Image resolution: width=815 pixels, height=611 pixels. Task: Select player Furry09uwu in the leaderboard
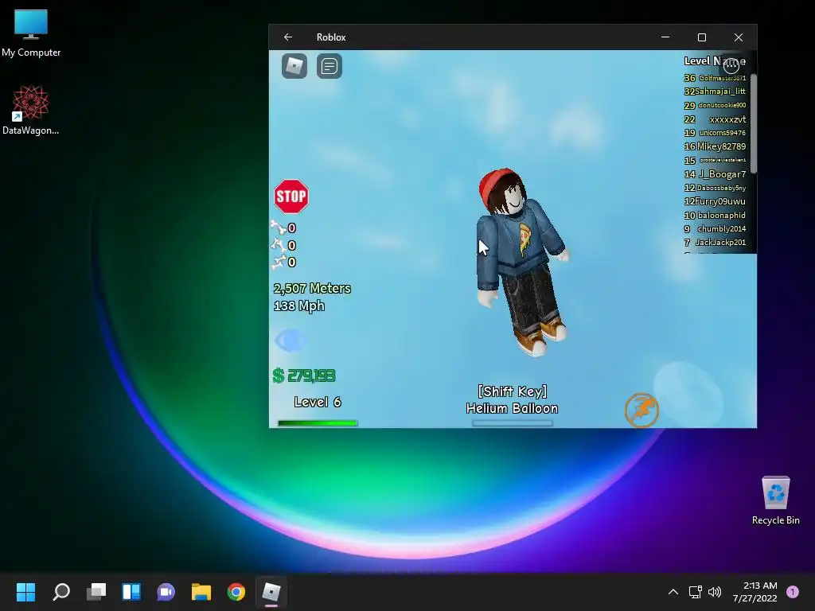click(x=720, y=201)
